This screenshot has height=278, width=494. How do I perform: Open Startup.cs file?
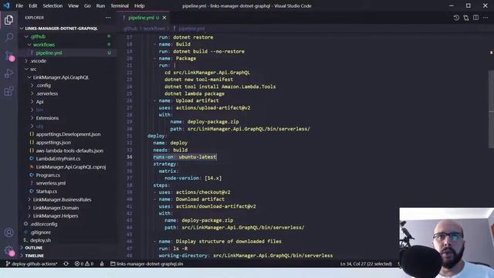pos(46,192)
